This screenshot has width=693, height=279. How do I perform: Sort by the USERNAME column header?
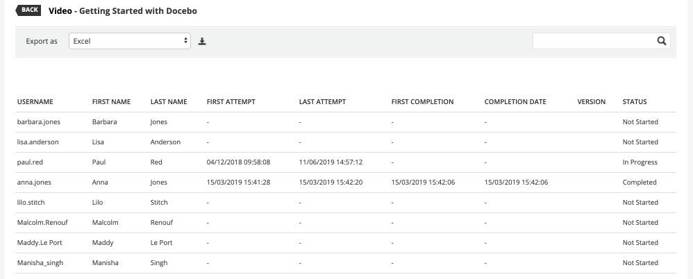[x=35, y=102]
